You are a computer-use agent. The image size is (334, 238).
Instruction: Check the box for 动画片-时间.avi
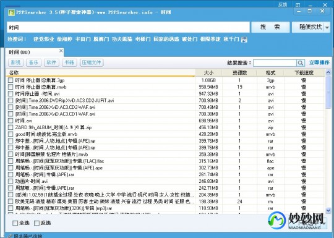(x=11, y=181)
